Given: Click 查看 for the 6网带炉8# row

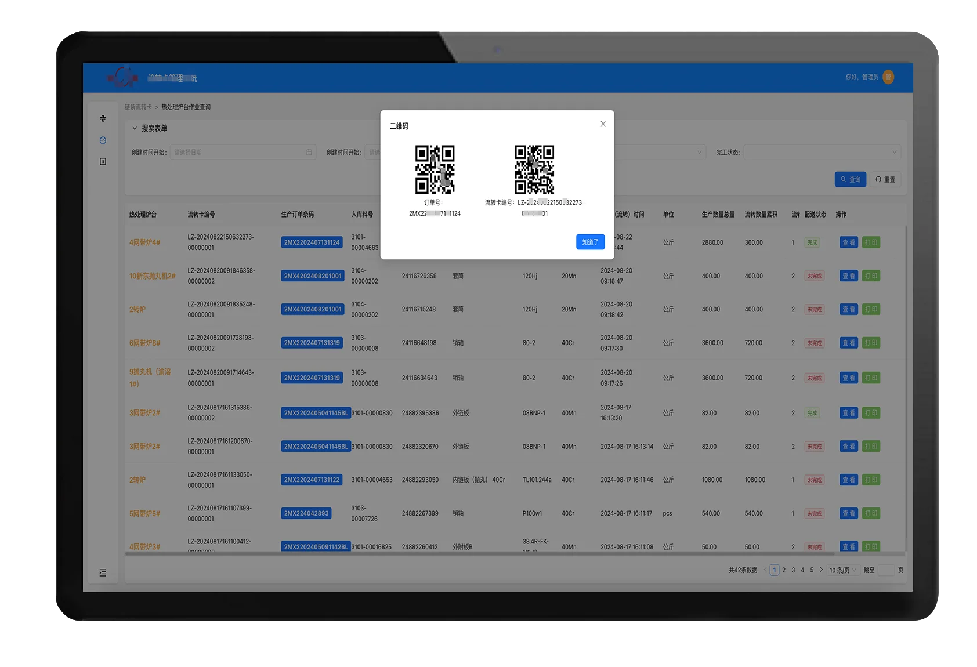Looking at the screenshot, I should pyautogui.click(x=848, y=343).
